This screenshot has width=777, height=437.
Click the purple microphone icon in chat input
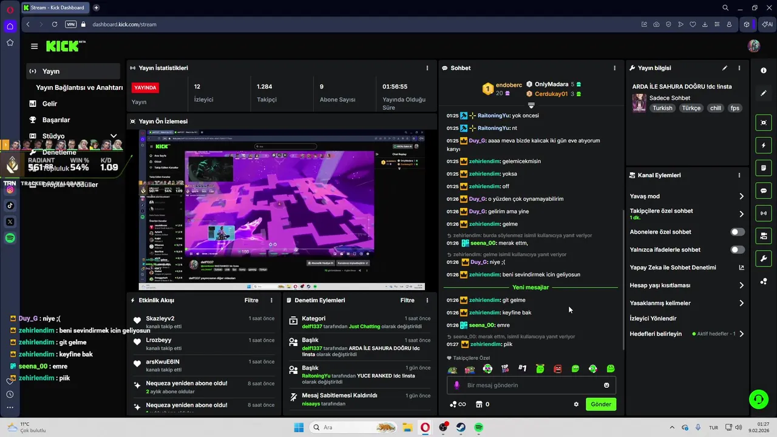pyautogui.click(x=457, y=385)
